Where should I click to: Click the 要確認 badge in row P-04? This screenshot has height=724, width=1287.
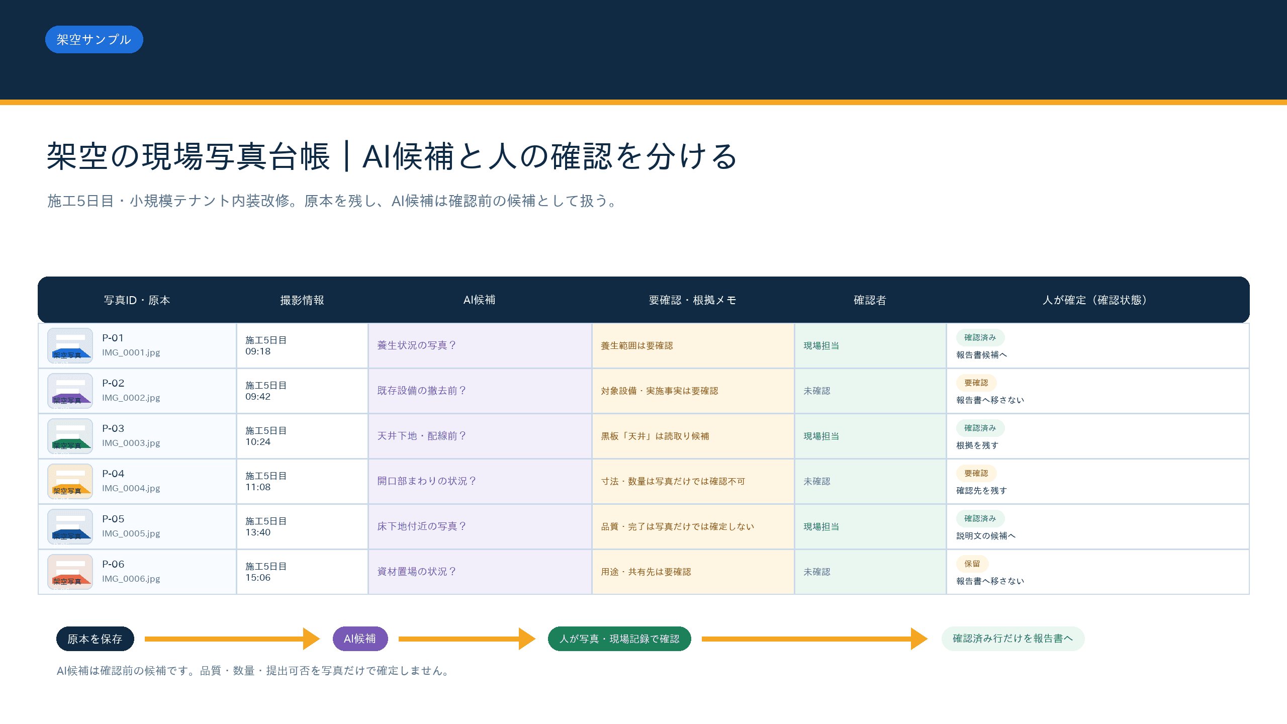[x=976, y=473]
